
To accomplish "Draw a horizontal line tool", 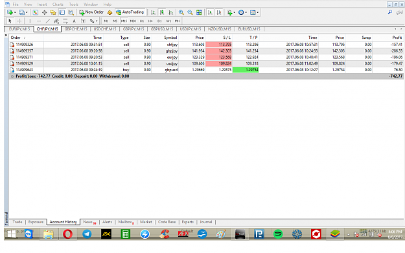I will pyautogui.click(x=39, y=21).
